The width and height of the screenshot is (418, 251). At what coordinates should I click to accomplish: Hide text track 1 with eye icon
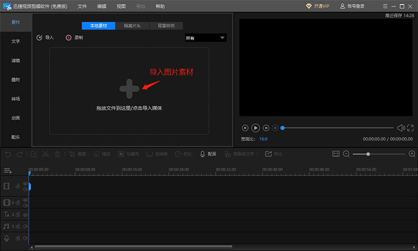coord(25,215)
